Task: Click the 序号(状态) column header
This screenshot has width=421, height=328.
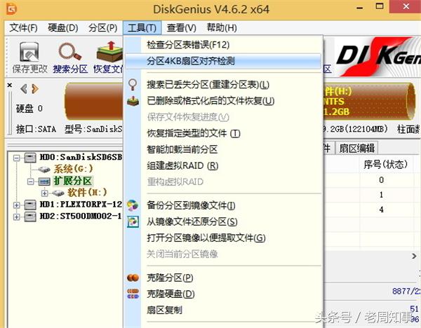Action: tap(386, 165)
